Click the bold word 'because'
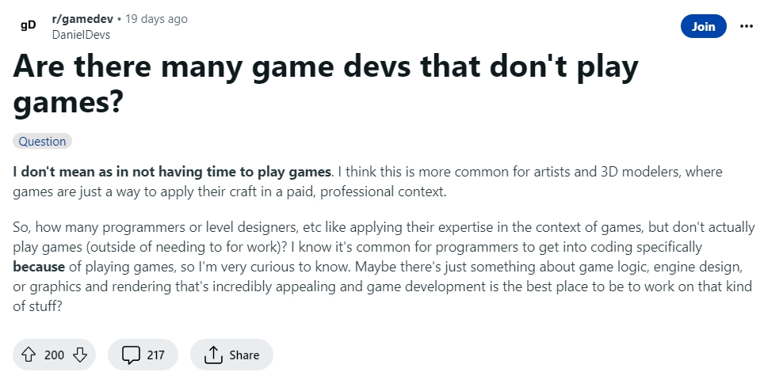The width and height of the screenshot is (764, 387). pyautogui.click(x=39, y=267)
